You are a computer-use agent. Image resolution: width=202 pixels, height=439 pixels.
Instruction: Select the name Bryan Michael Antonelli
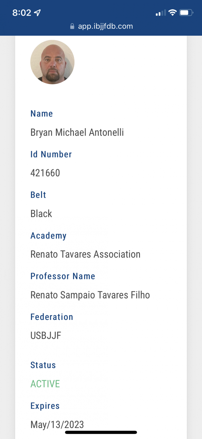77,132
